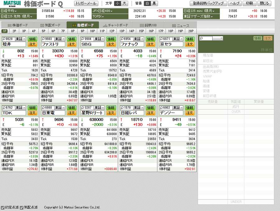This screenshot has width=280, height=211.
Task: Set text size to 大
Action: point(124,3)
